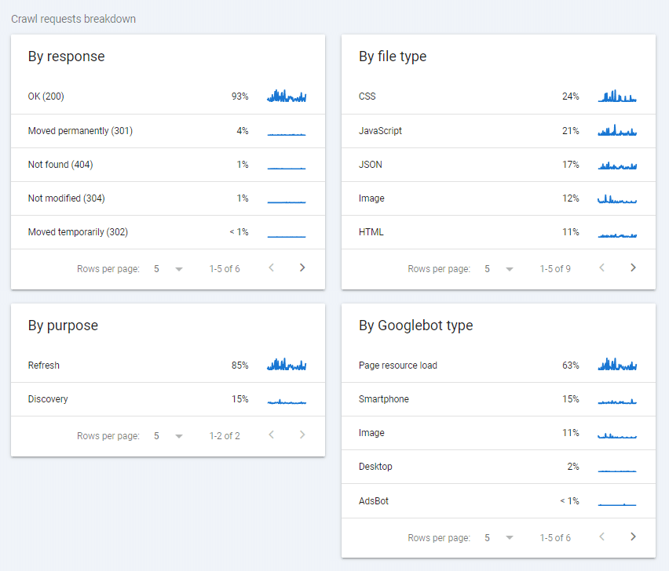Click the 85% value for Refresh
Viewport: 669px width, 571px height.
point(239,366)
